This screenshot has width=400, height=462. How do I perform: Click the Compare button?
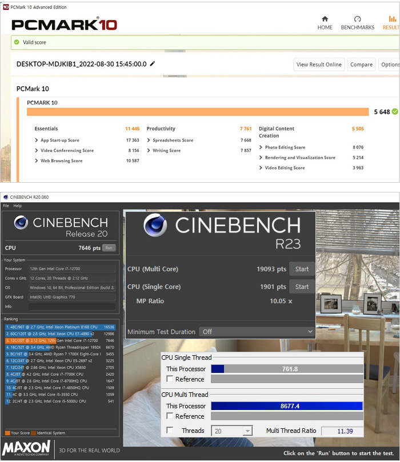361,65
